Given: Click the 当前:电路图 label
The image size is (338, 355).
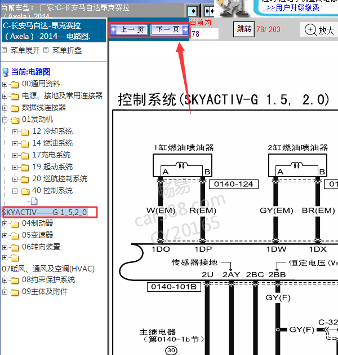Looking at the screenshot, I should click(31, 72).
